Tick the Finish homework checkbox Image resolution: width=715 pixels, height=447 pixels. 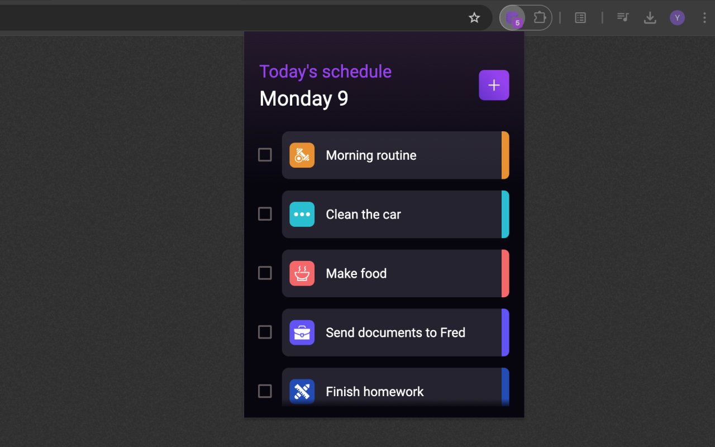(265, 391)
